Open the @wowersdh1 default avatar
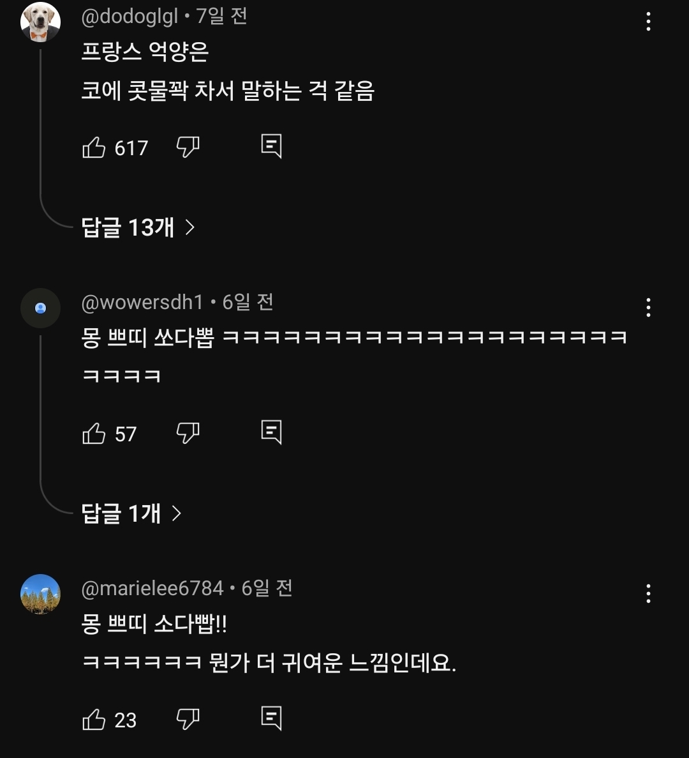The image size is (689, 758). 41,308
